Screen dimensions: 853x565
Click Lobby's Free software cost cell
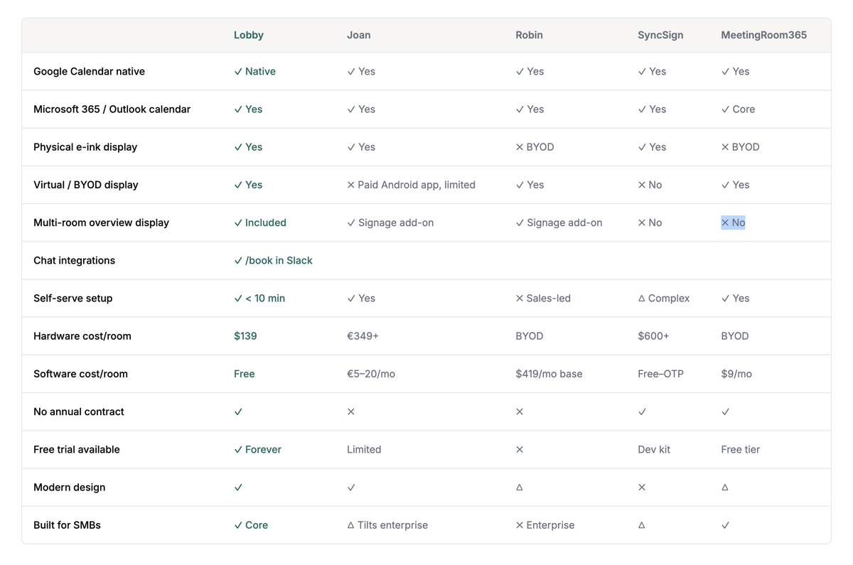coord(244,374)
